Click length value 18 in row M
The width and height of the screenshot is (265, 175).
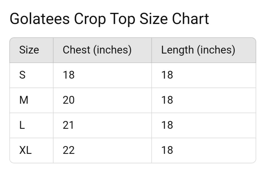pos(167,100)
